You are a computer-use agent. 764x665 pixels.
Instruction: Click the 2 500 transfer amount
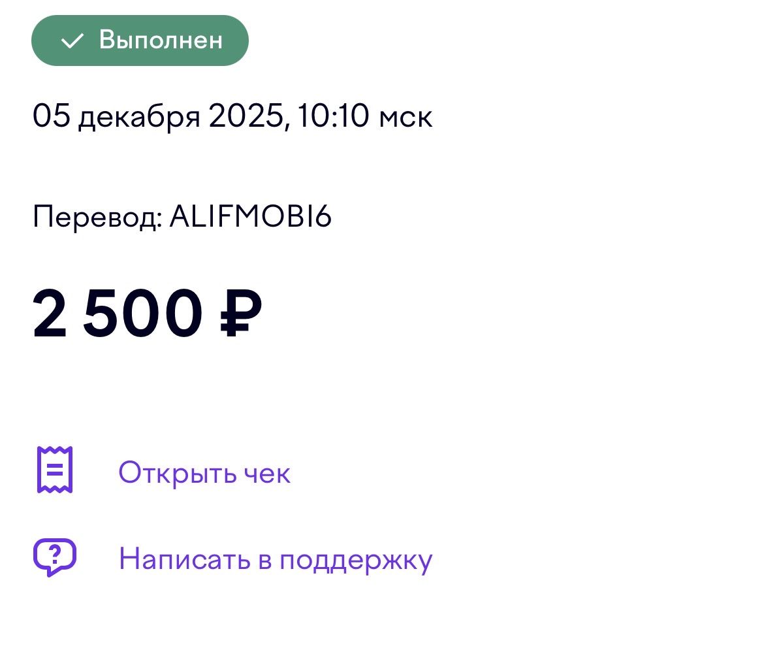(147, 315)
